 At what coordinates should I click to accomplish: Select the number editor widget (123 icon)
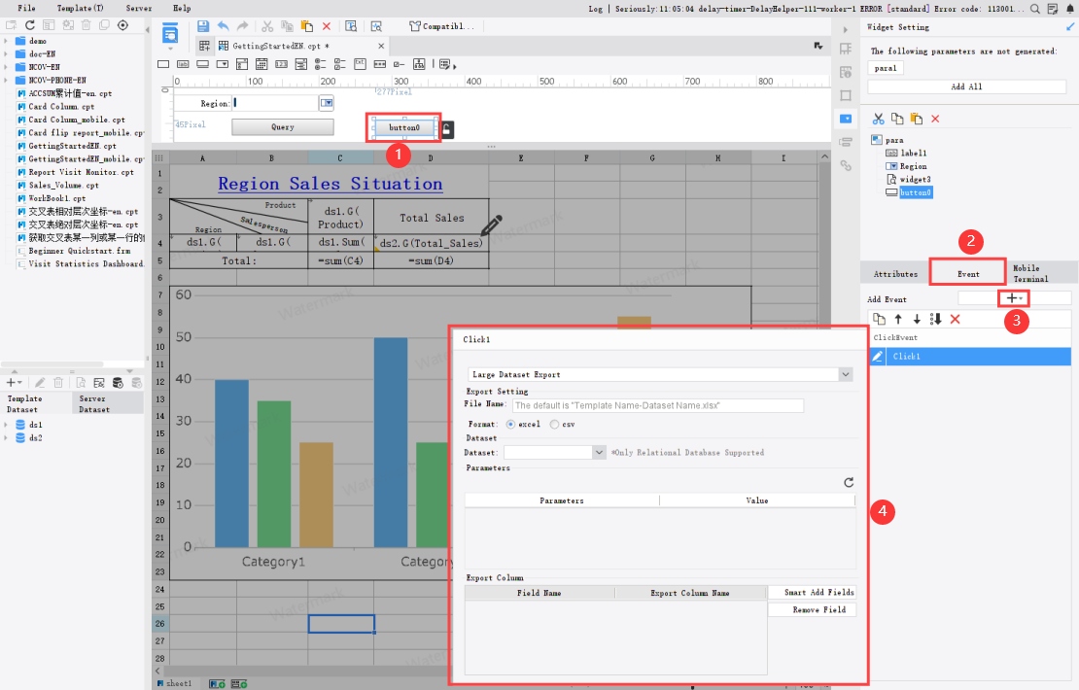(281, 64)
